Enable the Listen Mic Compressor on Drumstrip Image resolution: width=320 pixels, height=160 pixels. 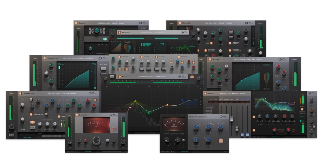point(230,50)
